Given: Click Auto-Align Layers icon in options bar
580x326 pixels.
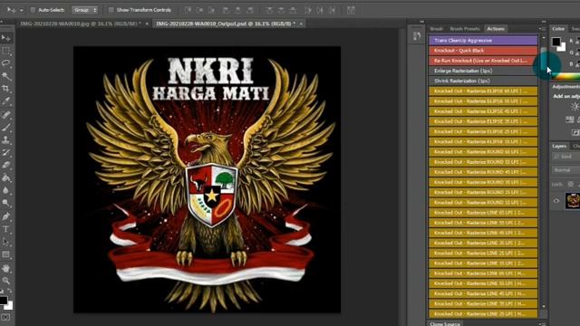Looking at the screenshot, I should click(351, 10).
